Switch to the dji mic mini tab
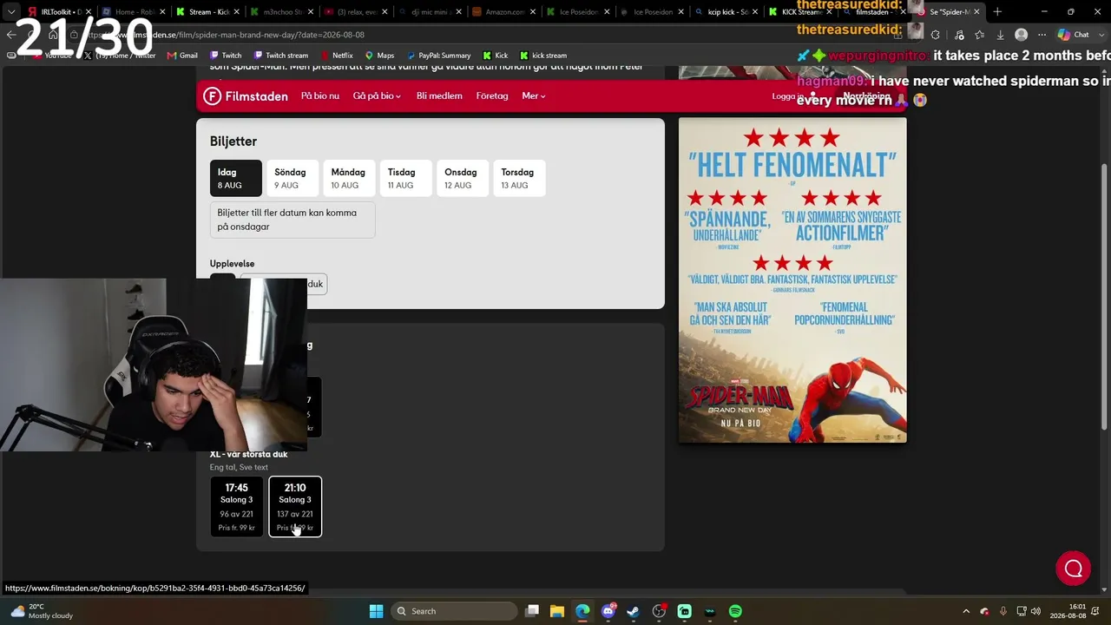The image size is (1111, 625). (x=429, y=12)
